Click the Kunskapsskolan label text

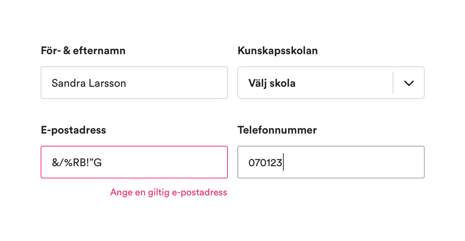tap(278, 50)
